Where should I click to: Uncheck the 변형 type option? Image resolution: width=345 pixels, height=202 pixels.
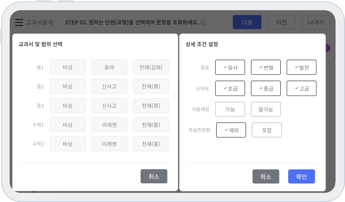pos(266,67)
